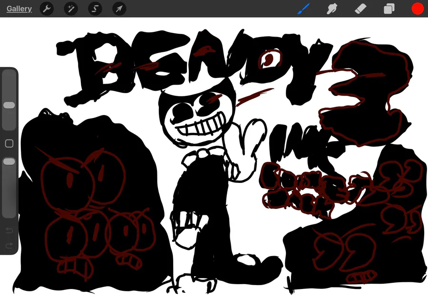
Task: Select the Eraser tool
Action: (x=360, y=9)
